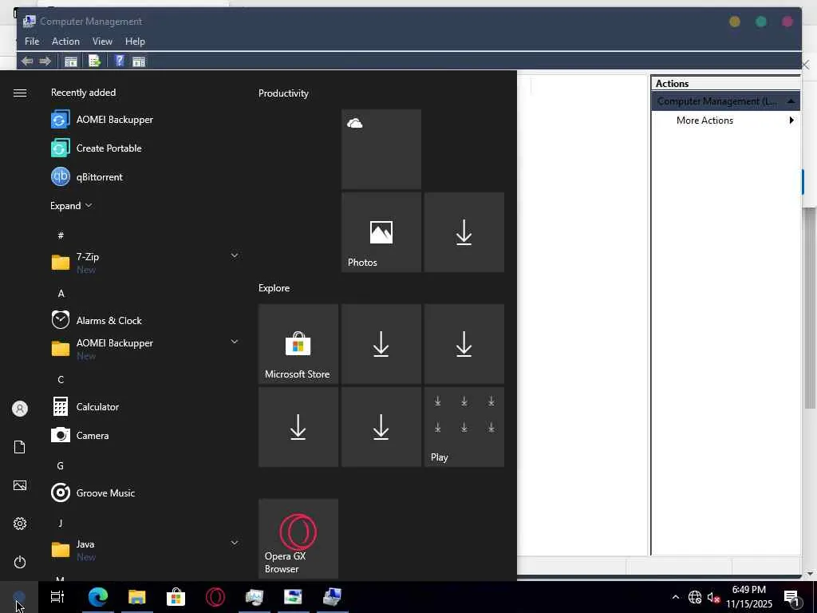Click the Productivity group label
Screen dimensions: 817x613
(283, 93)
